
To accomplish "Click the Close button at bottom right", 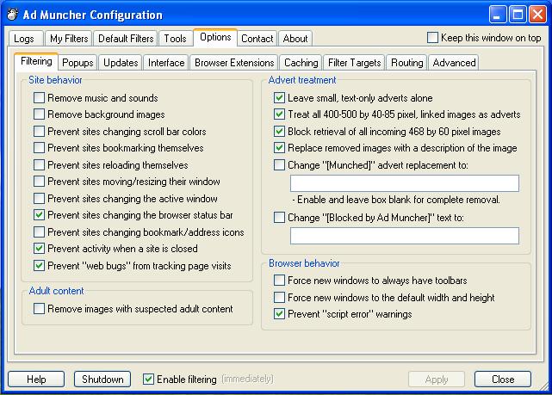I will pyautogui.click(x=503, y=380).
